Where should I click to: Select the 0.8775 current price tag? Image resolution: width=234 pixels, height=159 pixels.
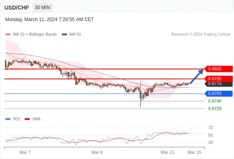point(219,84)
